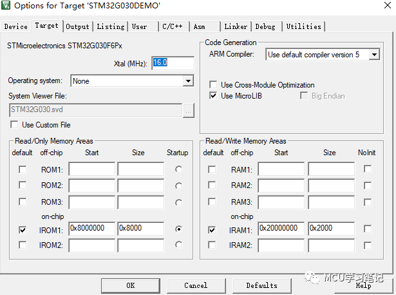
Task: Click the ROM1 Start field
Action: [x=91, y=169]
